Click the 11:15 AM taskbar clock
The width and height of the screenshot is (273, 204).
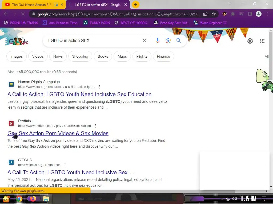click(248, 199)
